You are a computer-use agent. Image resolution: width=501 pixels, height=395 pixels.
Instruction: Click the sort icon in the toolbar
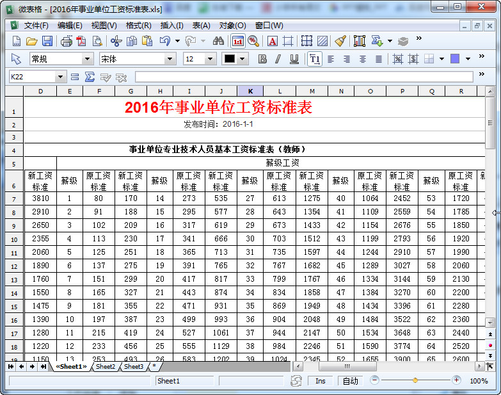pos(377,41)
